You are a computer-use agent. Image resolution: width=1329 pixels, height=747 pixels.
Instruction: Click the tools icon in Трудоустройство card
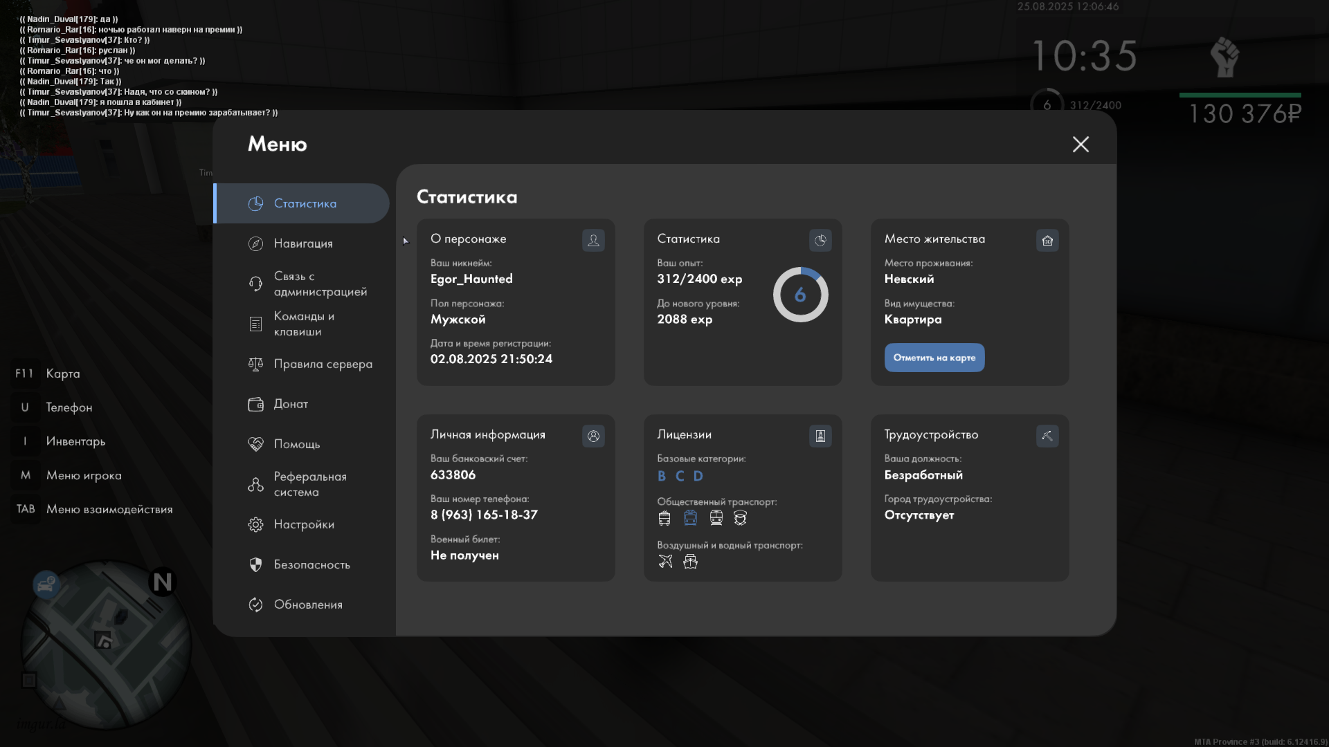[1047, 436]
